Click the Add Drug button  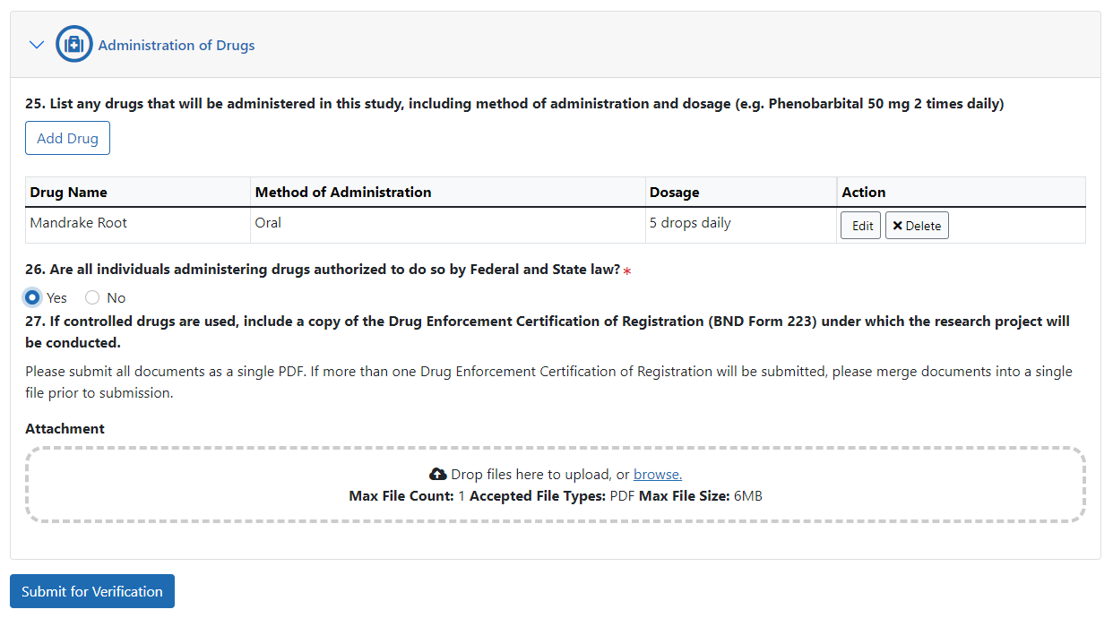tap(67, 139)
